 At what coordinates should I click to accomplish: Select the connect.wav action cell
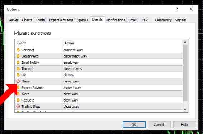coord(123,50)
